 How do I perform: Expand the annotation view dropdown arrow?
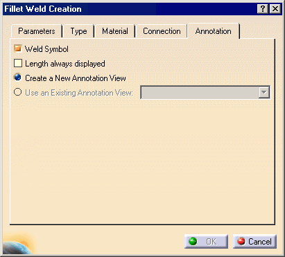[264, 92]
